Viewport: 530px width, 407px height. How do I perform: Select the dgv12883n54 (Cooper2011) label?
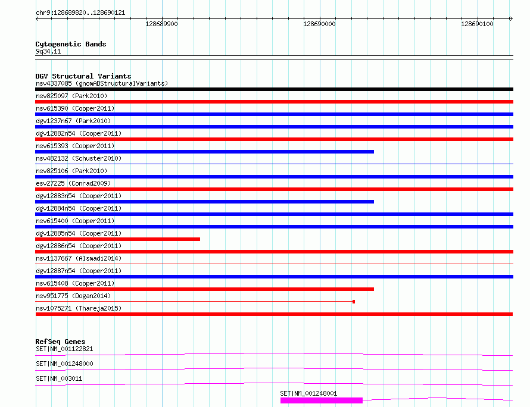(x=79, y=196)
